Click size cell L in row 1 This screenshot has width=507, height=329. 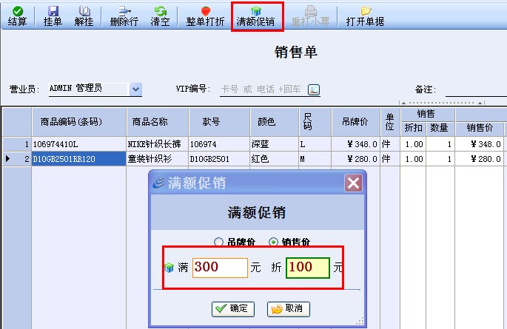[x=315, y=144]
